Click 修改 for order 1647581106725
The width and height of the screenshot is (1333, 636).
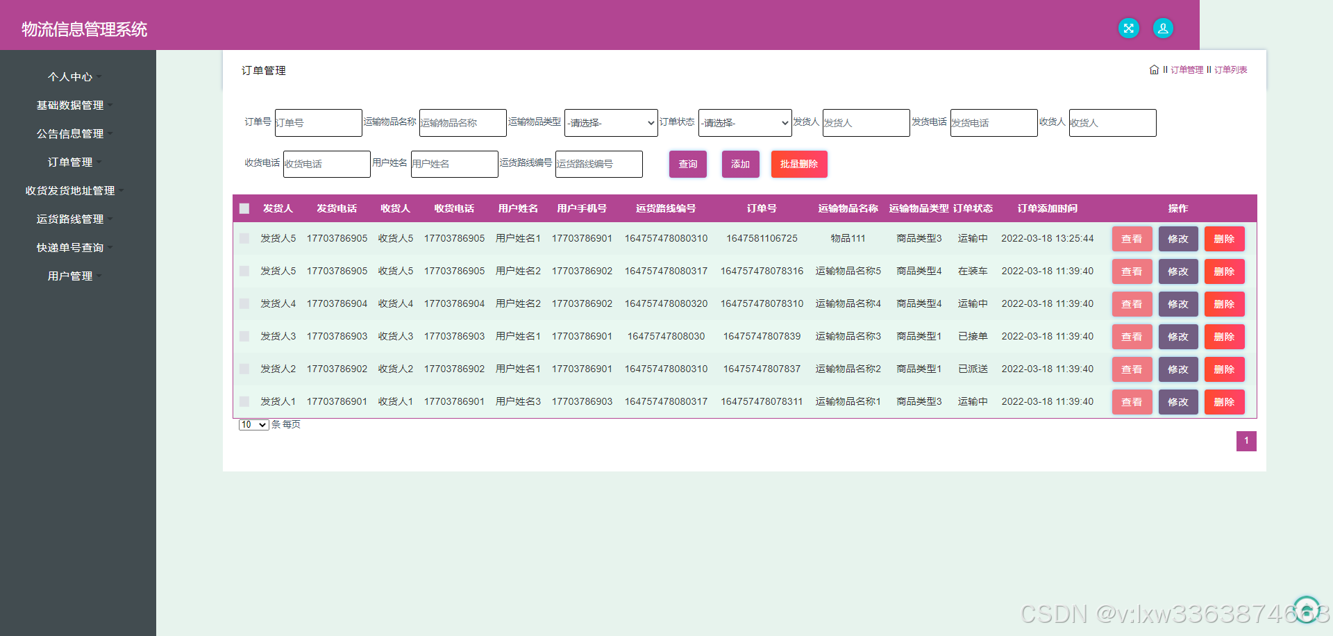(1178, 239)
